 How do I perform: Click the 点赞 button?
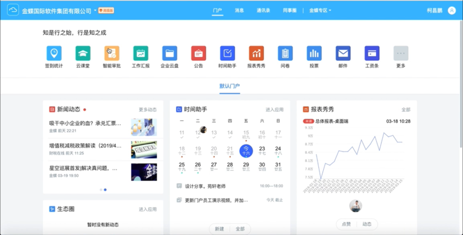pos(346,224)
